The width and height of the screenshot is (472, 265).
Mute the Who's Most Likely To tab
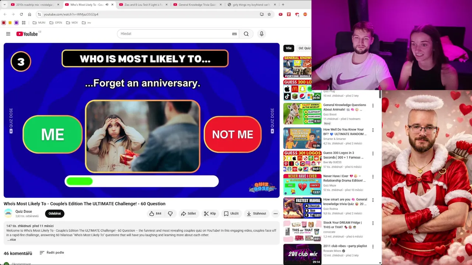(x=107, y=5)
